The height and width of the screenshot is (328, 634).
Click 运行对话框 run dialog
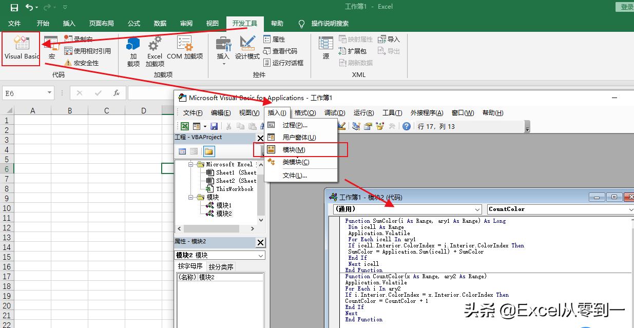coord(283,63)
